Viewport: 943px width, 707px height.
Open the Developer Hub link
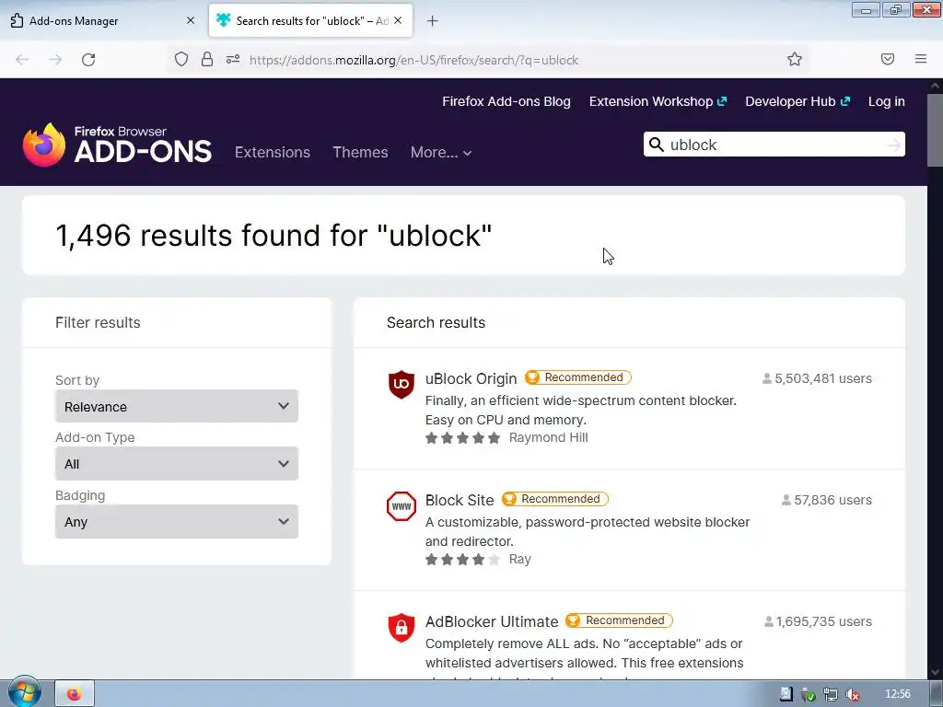coord(797,101)
